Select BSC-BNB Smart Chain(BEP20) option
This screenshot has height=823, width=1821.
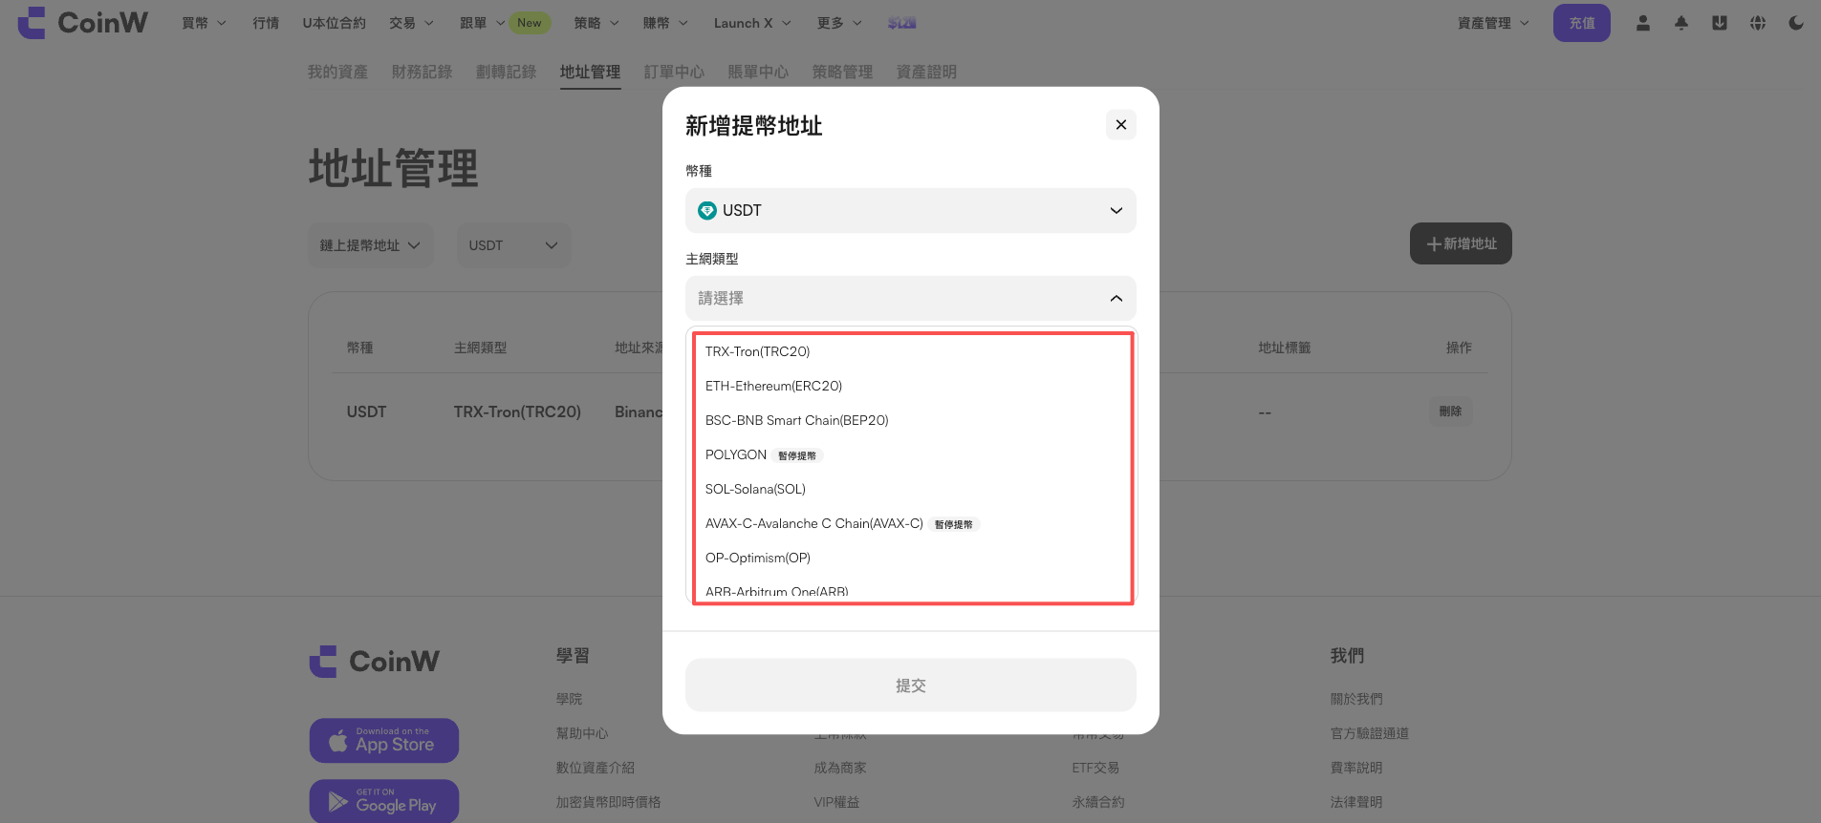(911, 420)
